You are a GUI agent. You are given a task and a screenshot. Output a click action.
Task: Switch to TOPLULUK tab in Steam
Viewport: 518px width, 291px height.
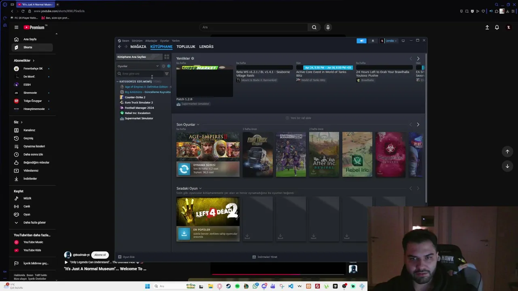pos(186,47)
